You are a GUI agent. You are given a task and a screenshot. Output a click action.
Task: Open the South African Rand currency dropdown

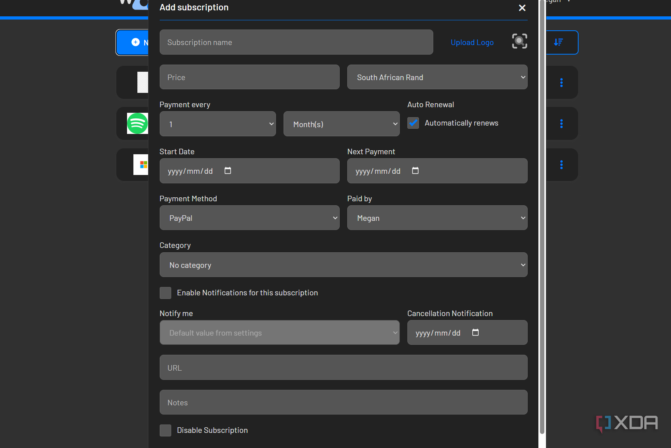pos(437,77)
